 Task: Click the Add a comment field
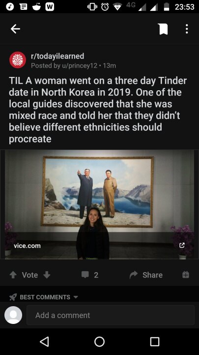click(111, 315)
